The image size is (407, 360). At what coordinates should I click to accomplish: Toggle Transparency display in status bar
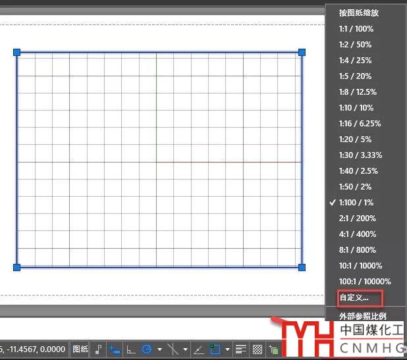tap(258, 349)
